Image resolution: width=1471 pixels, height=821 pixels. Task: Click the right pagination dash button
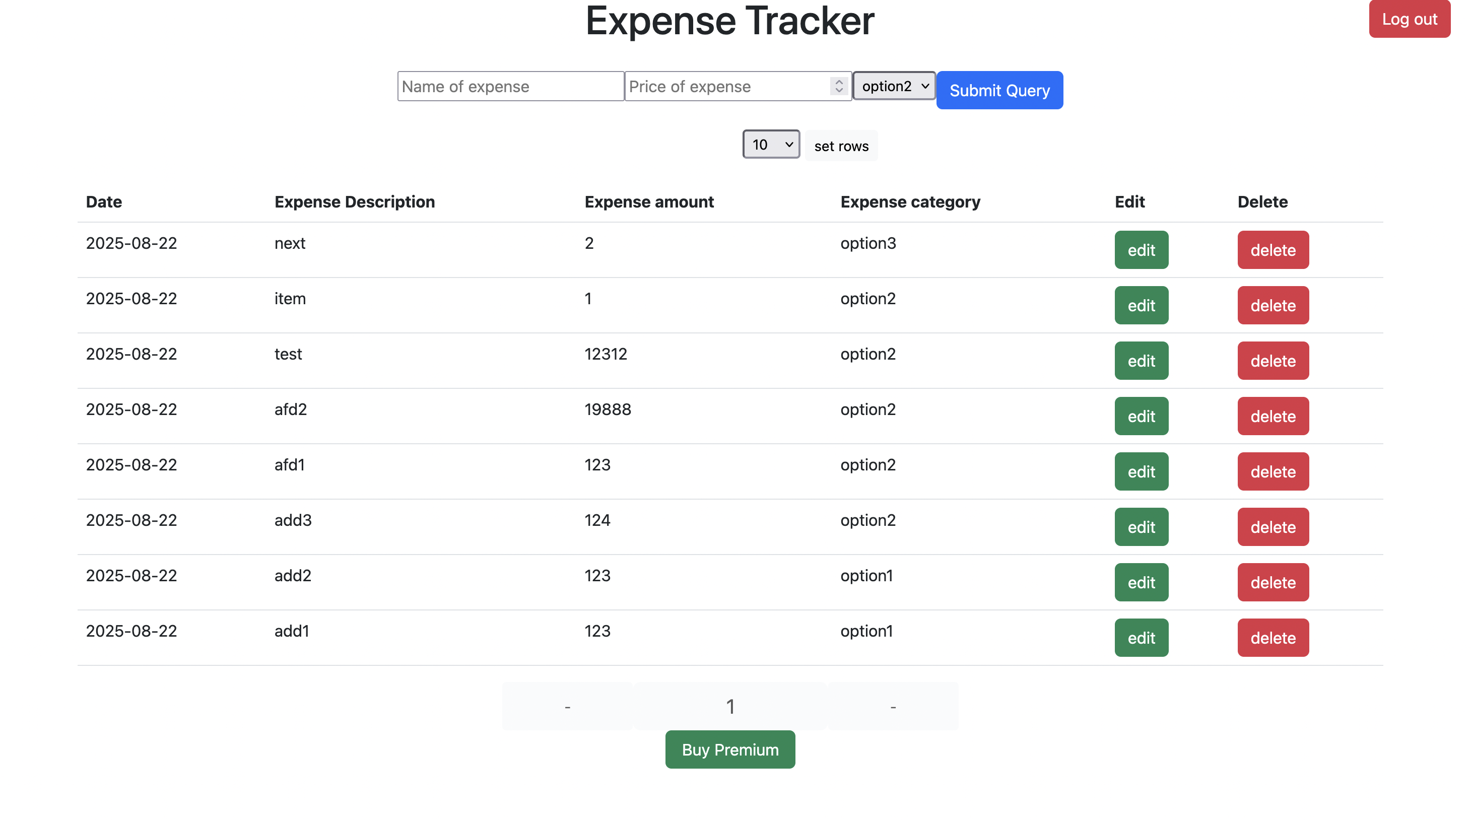(x=892, y=706)
